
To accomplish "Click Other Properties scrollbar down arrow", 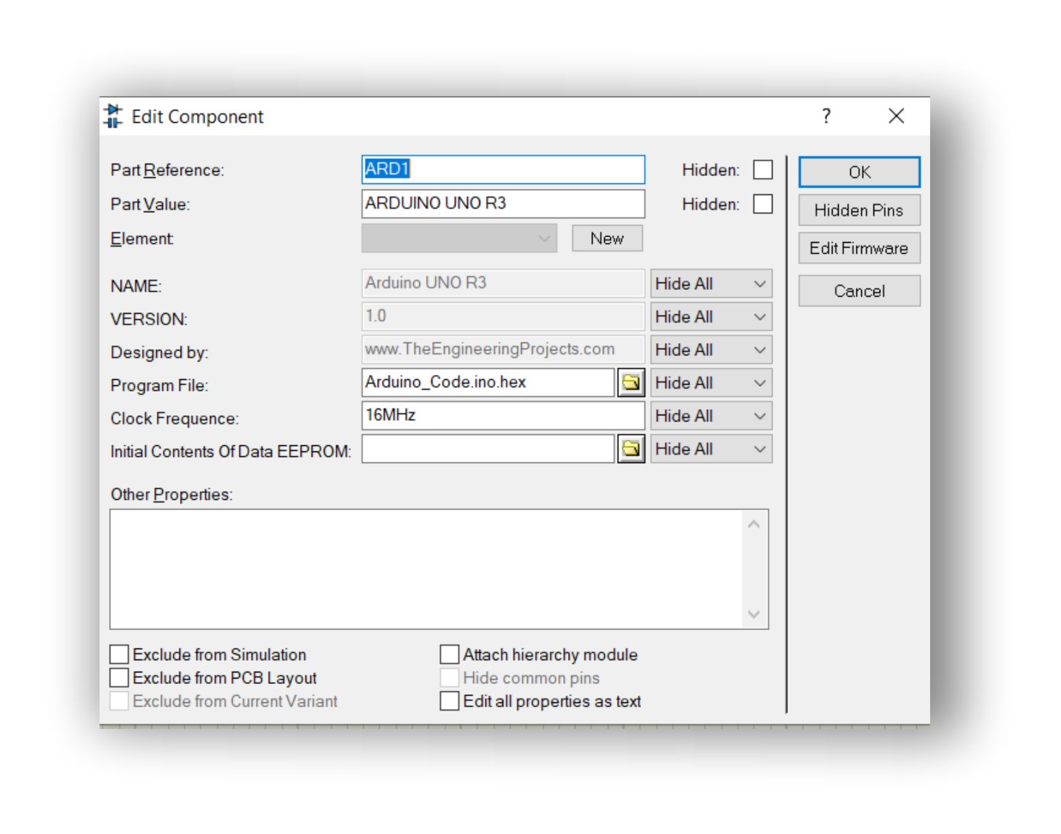I will coord(753,614).
